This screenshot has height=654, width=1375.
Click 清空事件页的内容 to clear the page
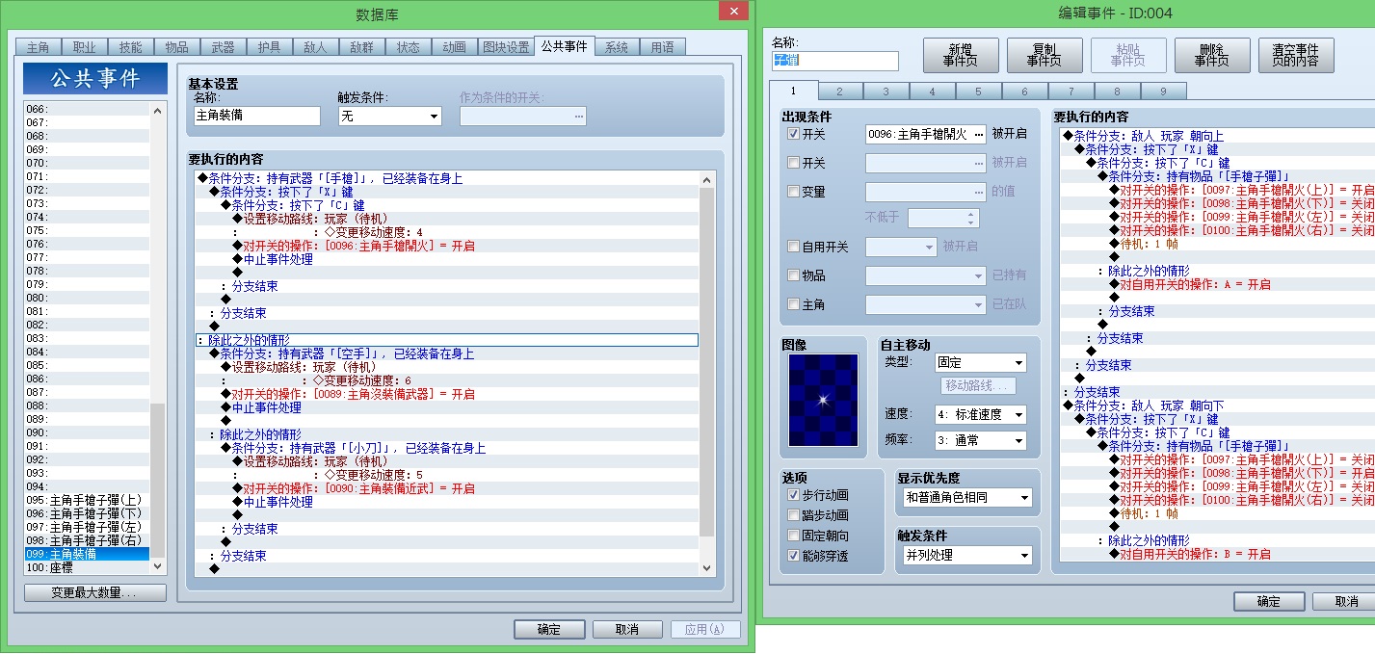tap(1296, 55)
